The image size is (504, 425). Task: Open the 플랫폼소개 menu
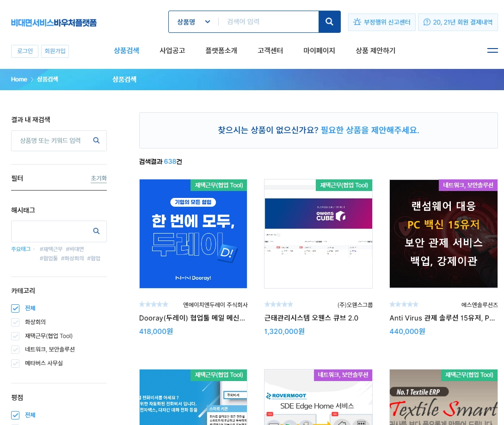pyautogui.click(x=221, y=50)
